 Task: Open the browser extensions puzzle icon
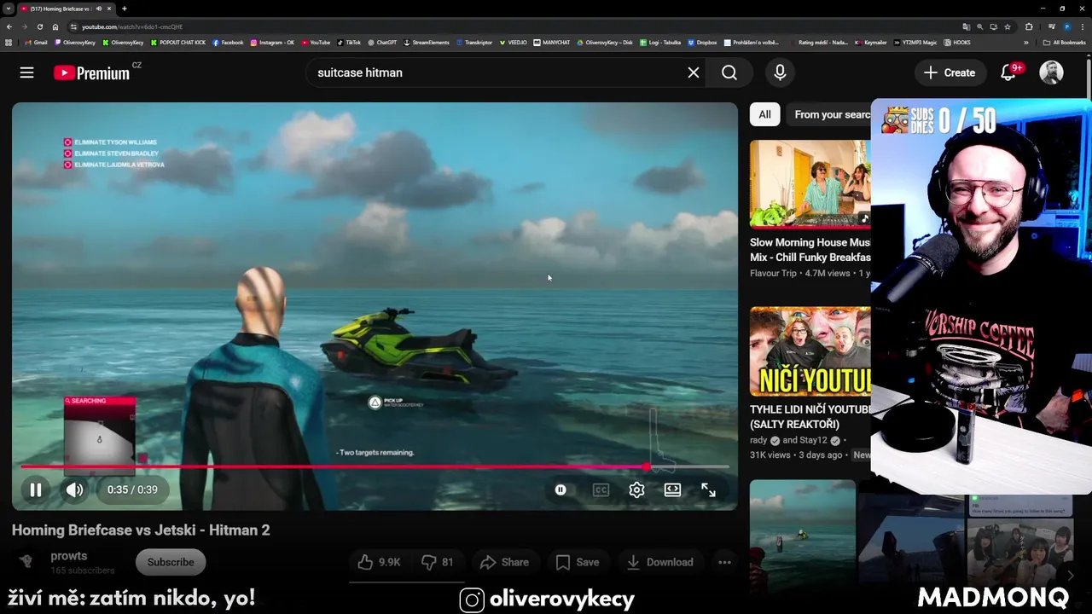point(1029,26)
